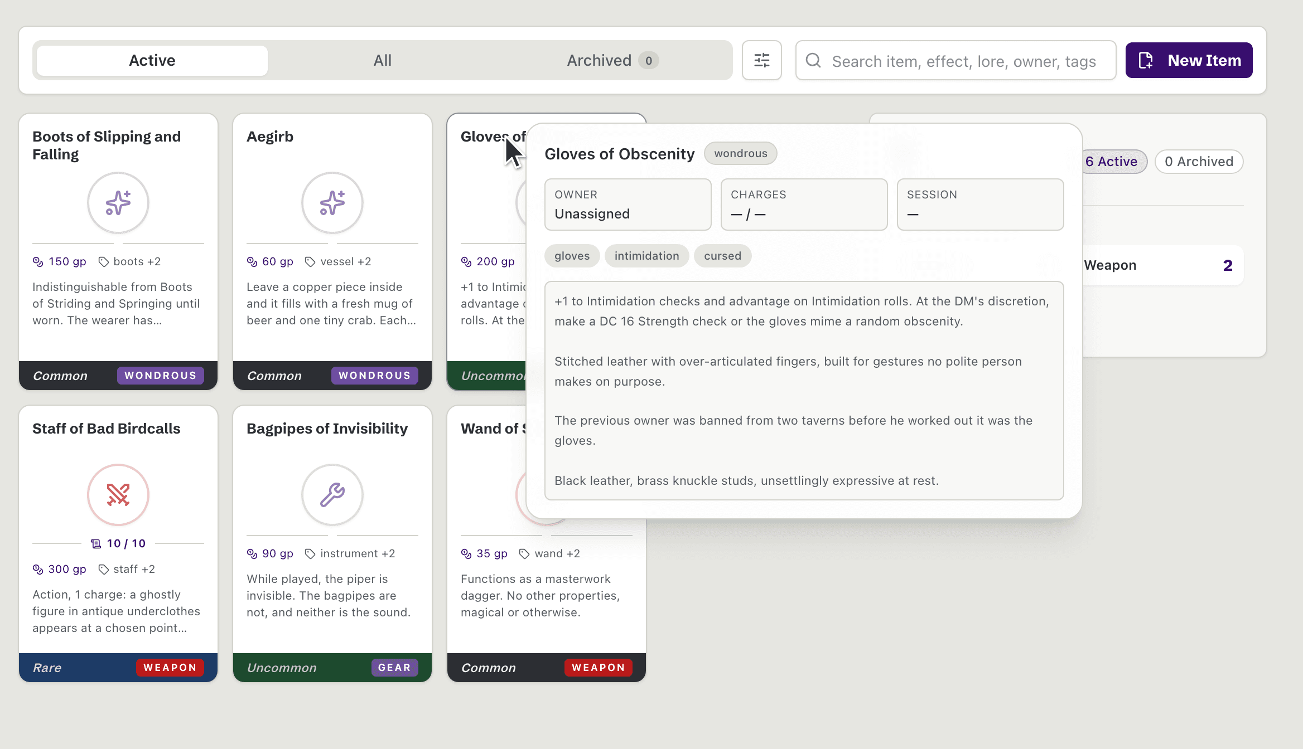
Task: Click the coin icon beside 200 gp
Action: click(466, 261)
